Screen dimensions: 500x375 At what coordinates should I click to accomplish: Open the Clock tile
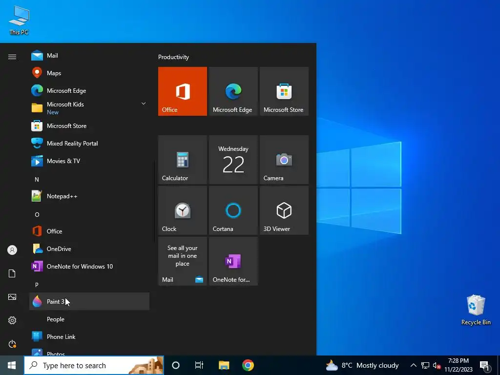183,210
